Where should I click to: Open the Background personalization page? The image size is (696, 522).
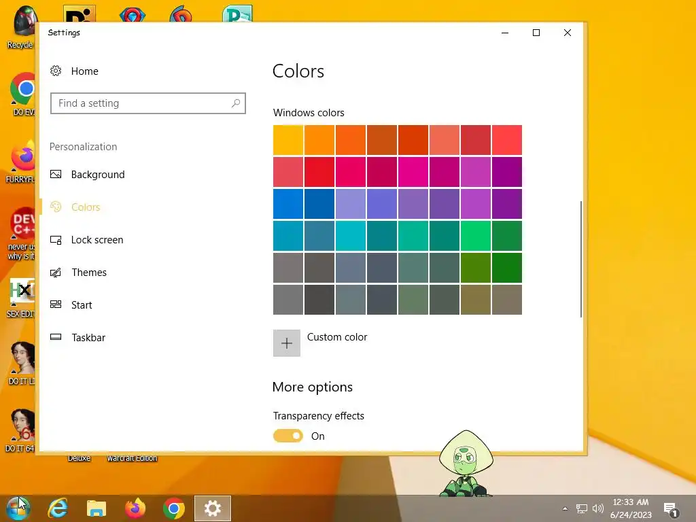click(x=98, y=175)
